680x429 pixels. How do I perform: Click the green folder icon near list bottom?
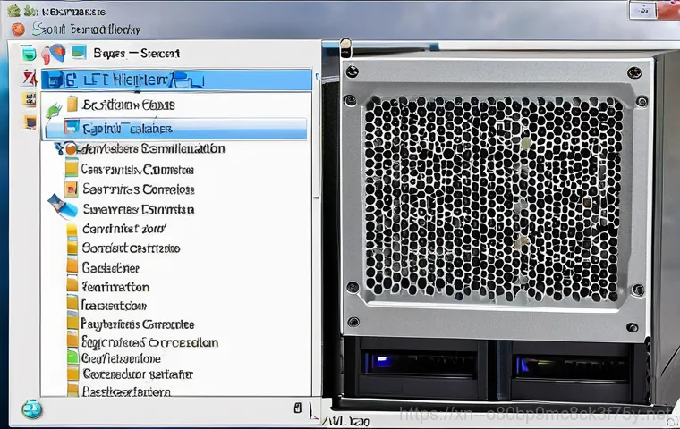(x=72, y=357)
